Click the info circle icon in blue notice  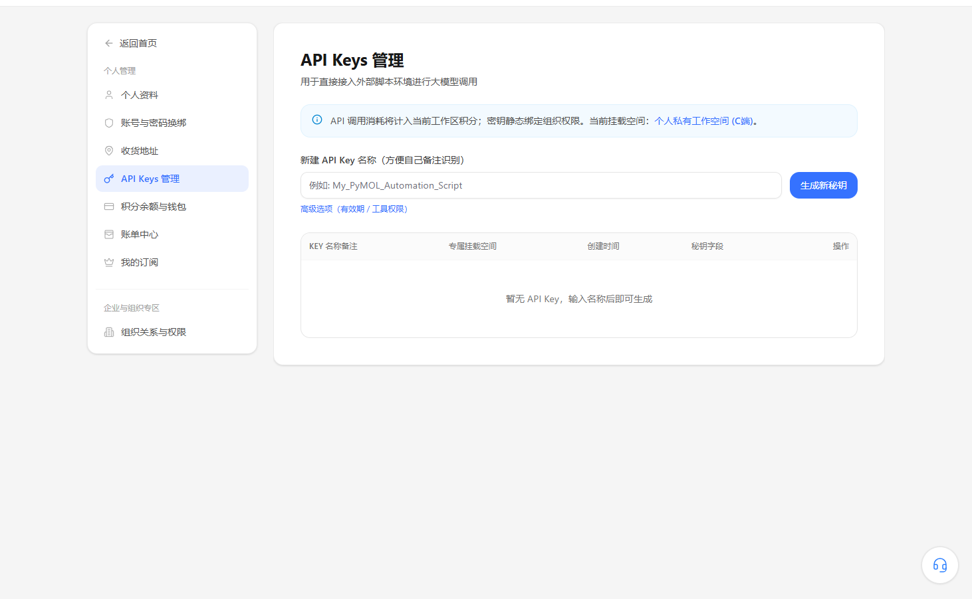[x=317, y=120]
